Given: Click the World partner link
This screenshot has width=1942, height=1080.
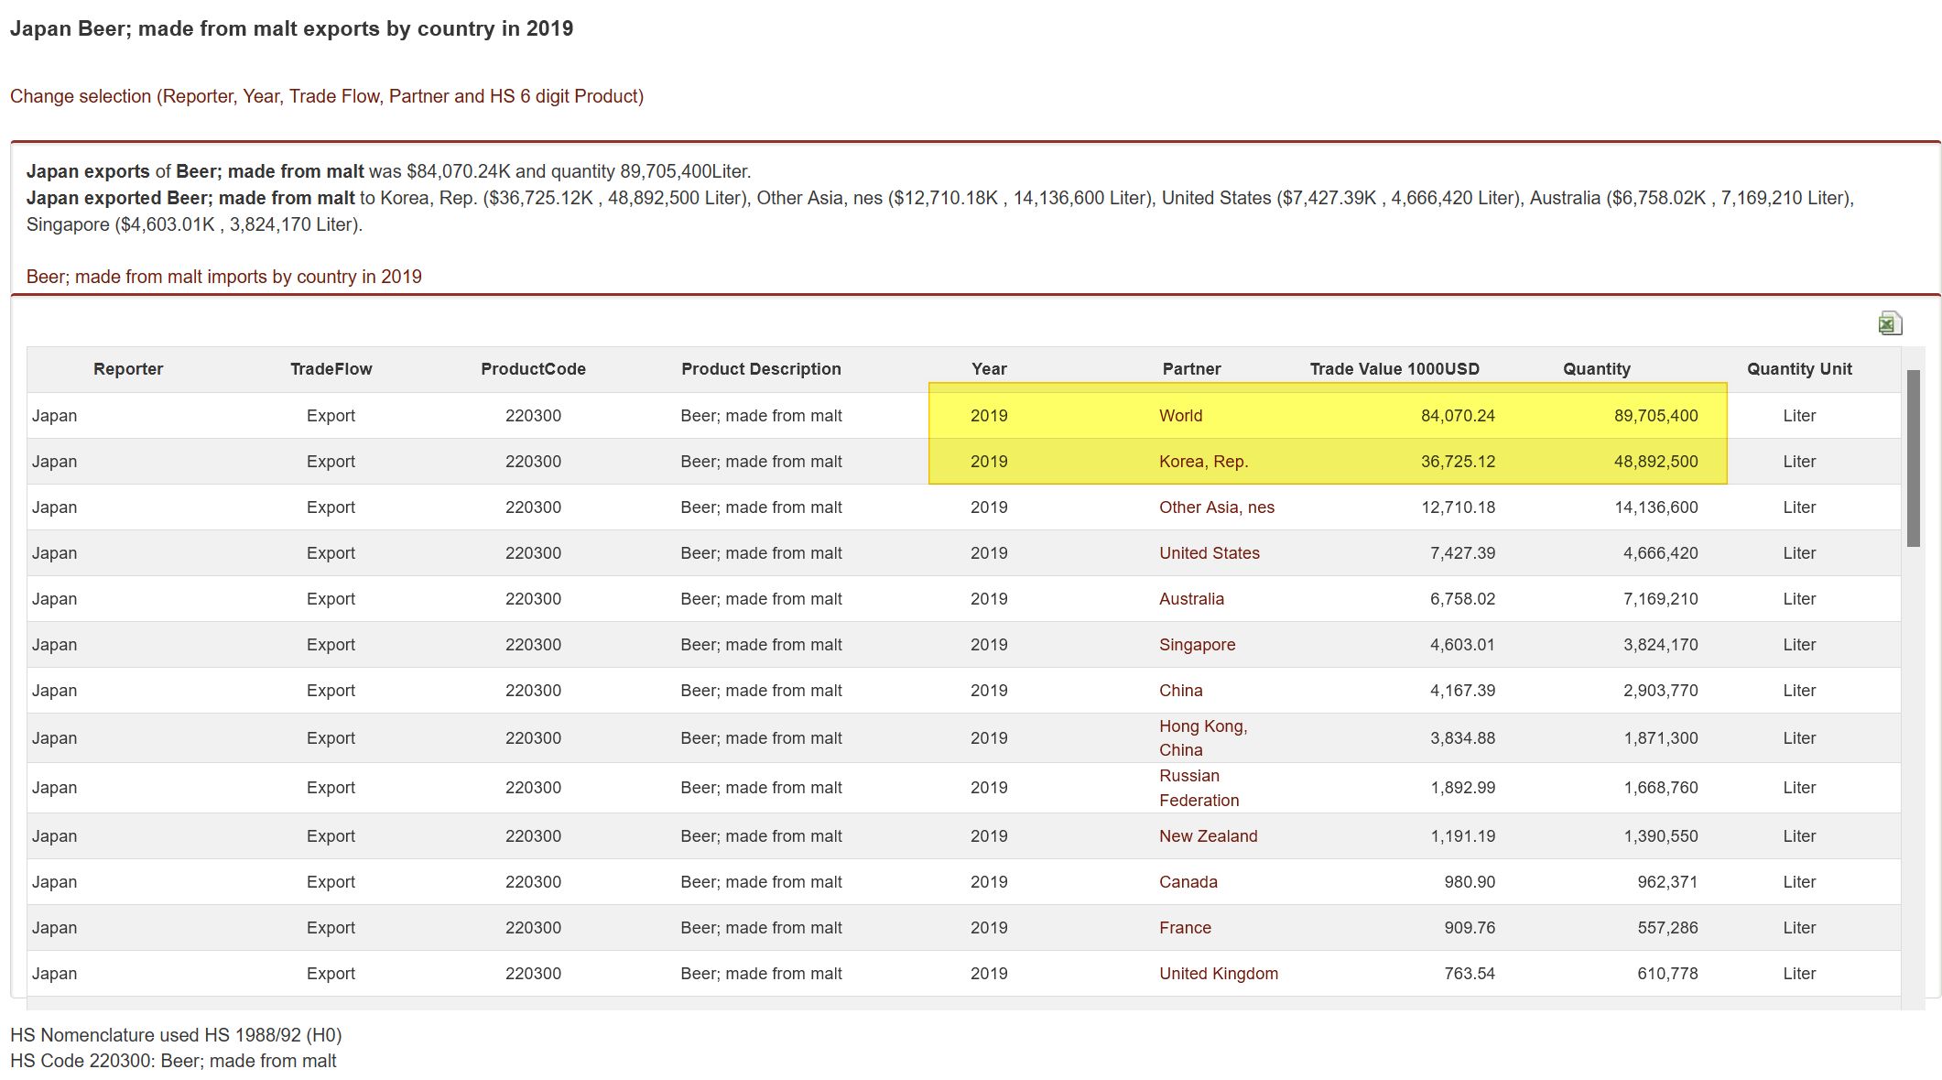Looking at the screenshot, I should coord(1180,416).
